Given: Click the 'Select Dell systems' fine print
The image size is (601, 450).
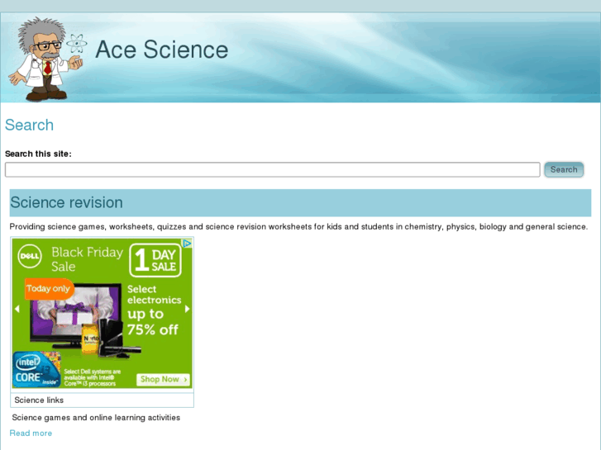Looking at the screenshot, I should coord(92,377).
